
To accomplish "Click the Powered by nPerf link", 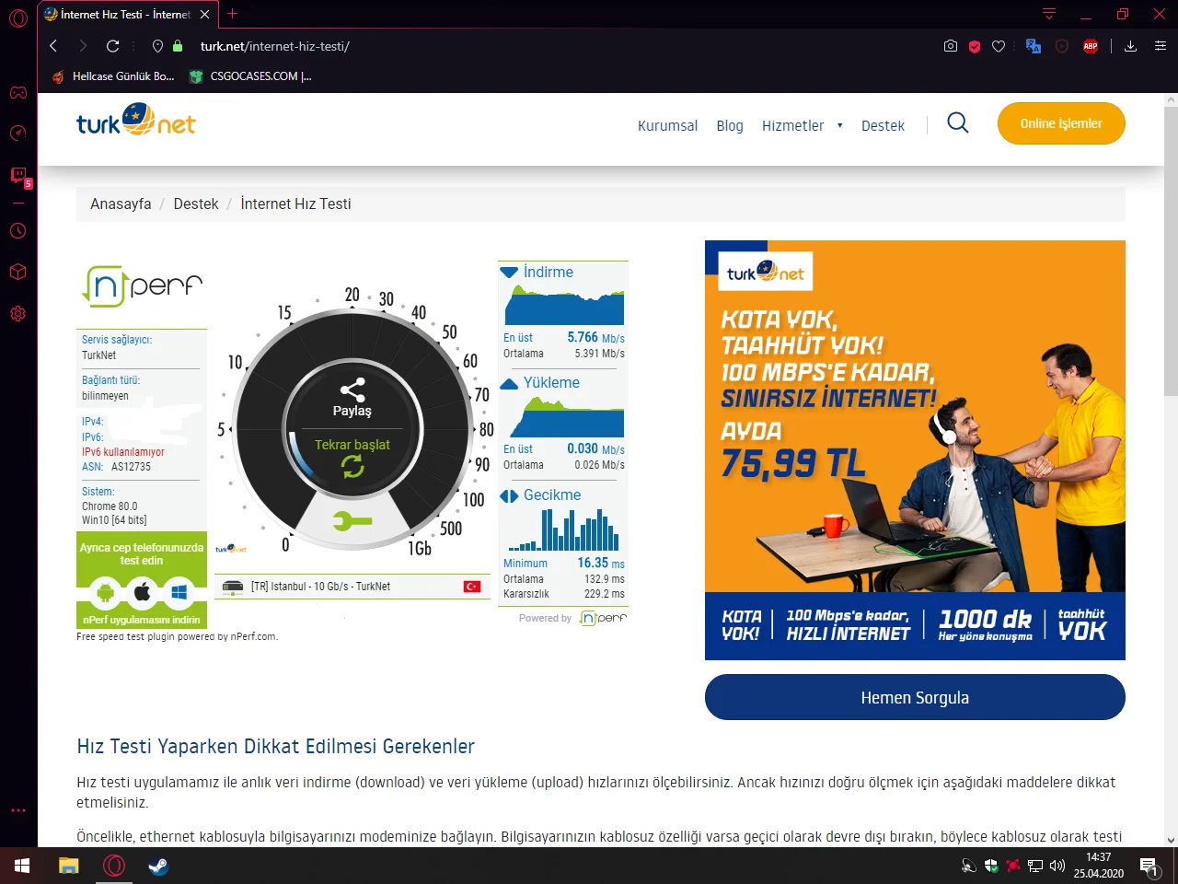I will [572, 618].
